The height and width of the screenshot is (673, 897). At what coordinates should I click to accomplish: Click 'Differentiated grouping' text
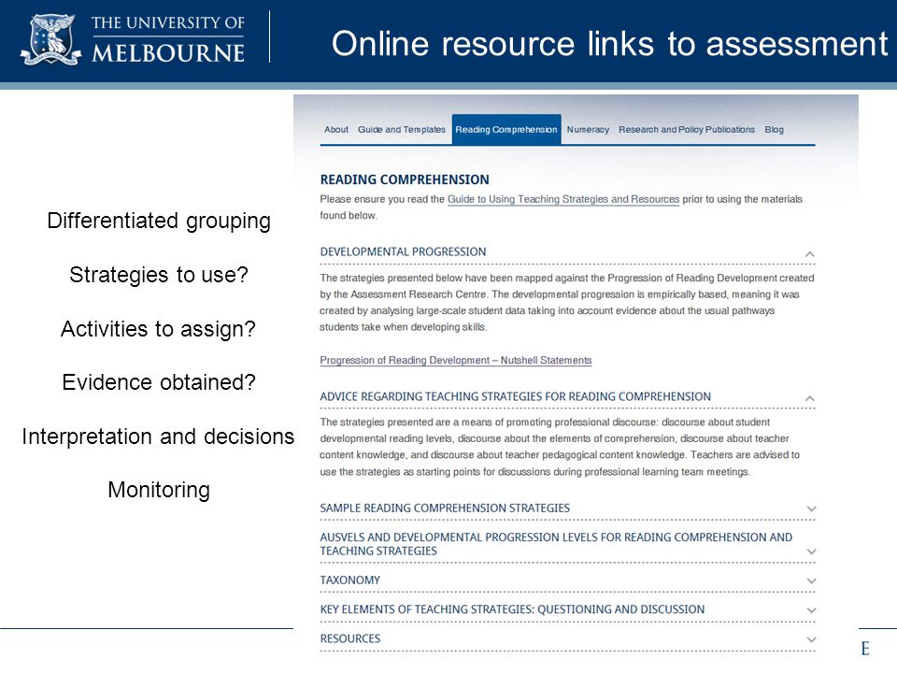159,221
